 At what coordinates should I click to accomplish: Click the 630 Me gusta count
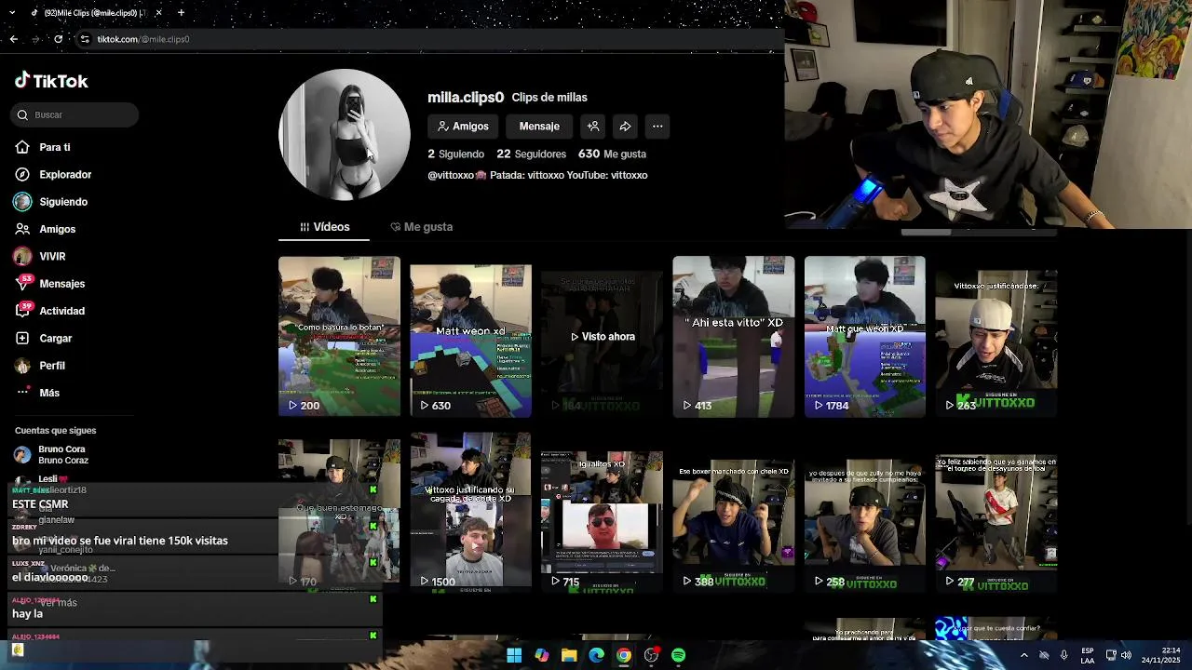click(x=612, y=154)
